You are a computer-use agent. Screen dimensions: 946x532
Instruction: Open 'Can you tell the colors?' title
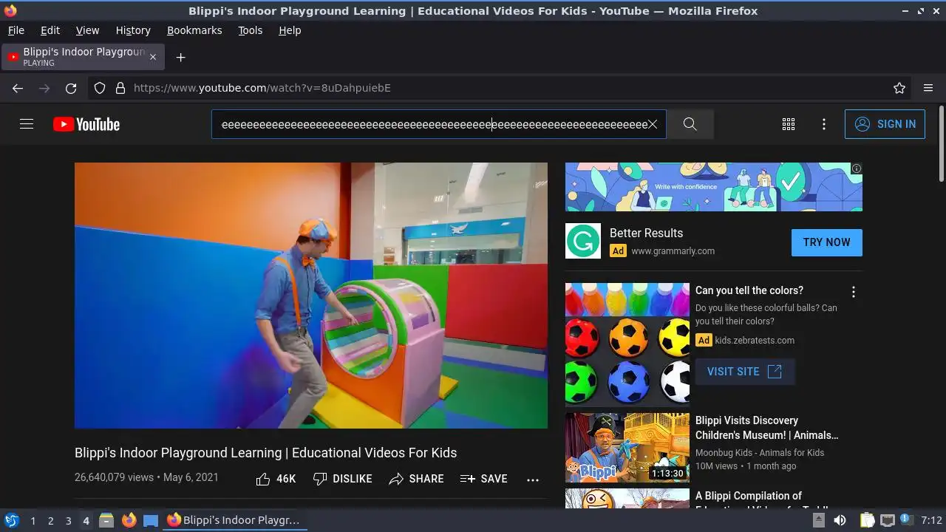click(x=749, y=290)
